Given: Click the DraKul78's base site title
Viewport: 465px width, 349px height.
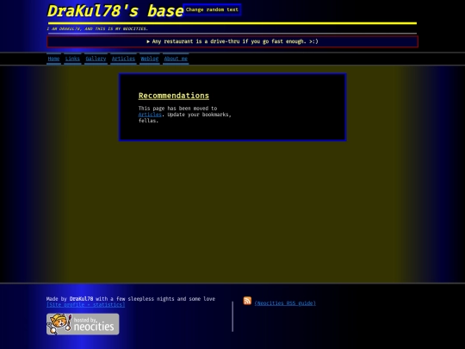Looking at the screenshot, I should tap(115, 11).
